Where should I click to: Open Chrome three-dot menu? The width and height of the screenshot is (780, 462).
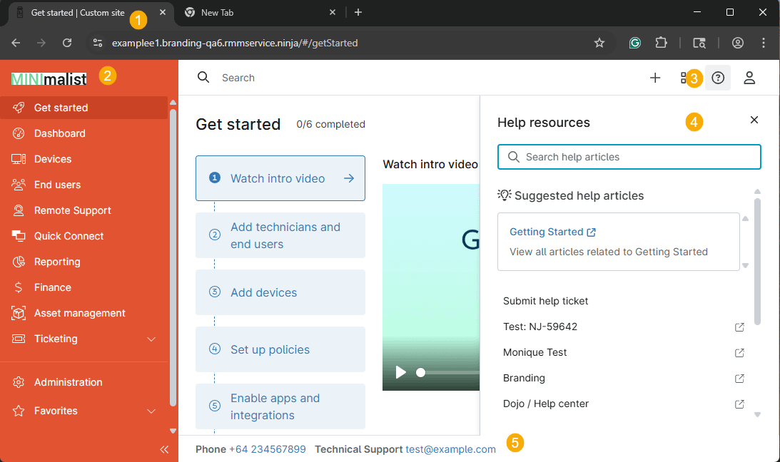point(764,43)
